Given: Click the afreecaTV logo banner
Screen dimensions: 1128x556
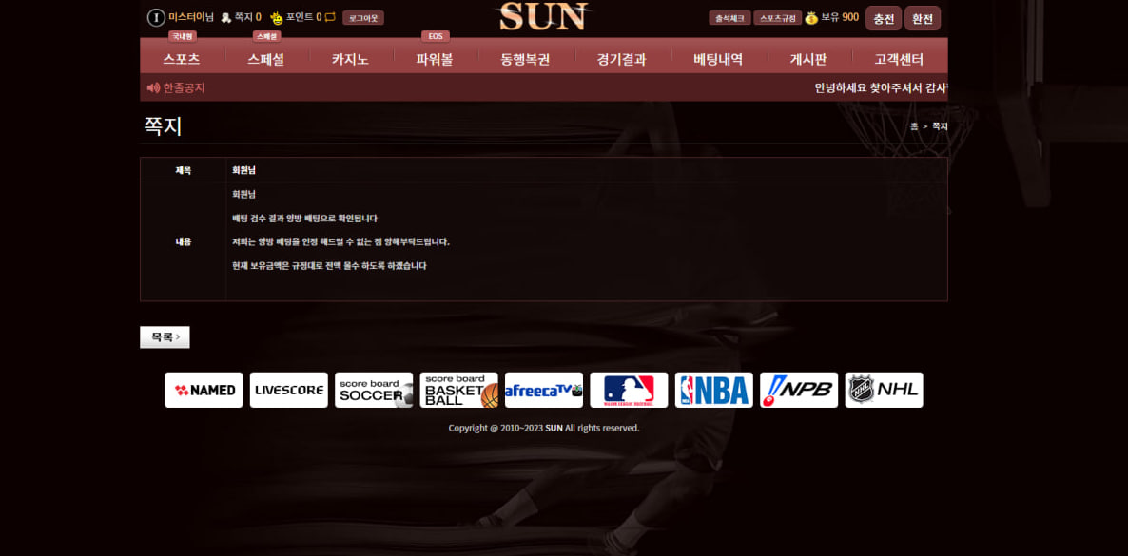Looking at the screenshot, I should click(544, 390).
